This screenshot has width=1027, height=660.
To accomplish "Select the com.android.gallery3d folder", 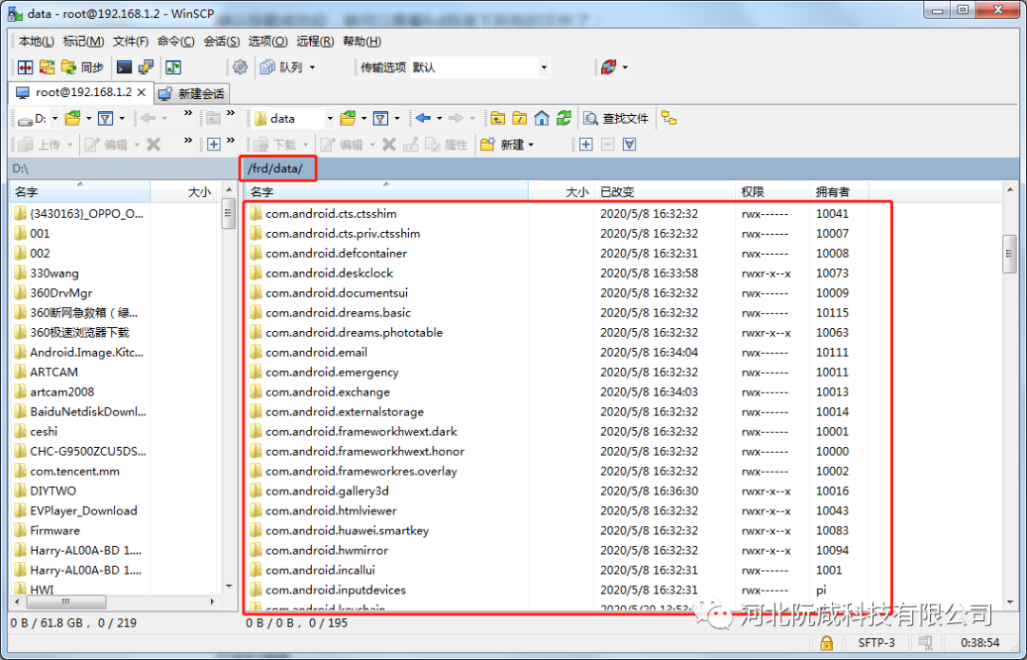I will (326, 491).
